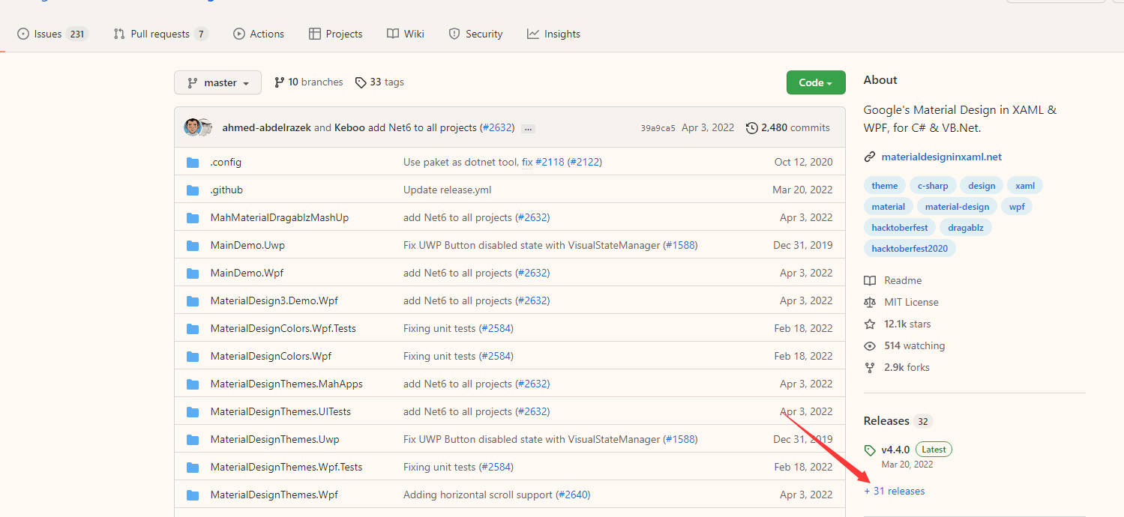Open the master branch dropdown
1124x517 pixels.
point(217,83)
